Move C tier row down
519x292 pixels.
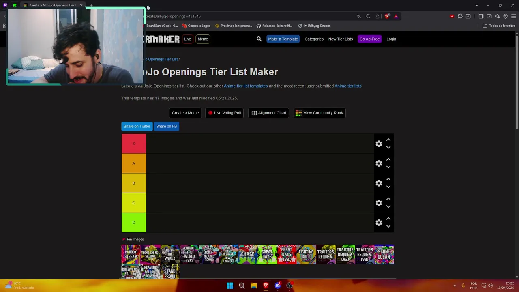tap(388, 206)
